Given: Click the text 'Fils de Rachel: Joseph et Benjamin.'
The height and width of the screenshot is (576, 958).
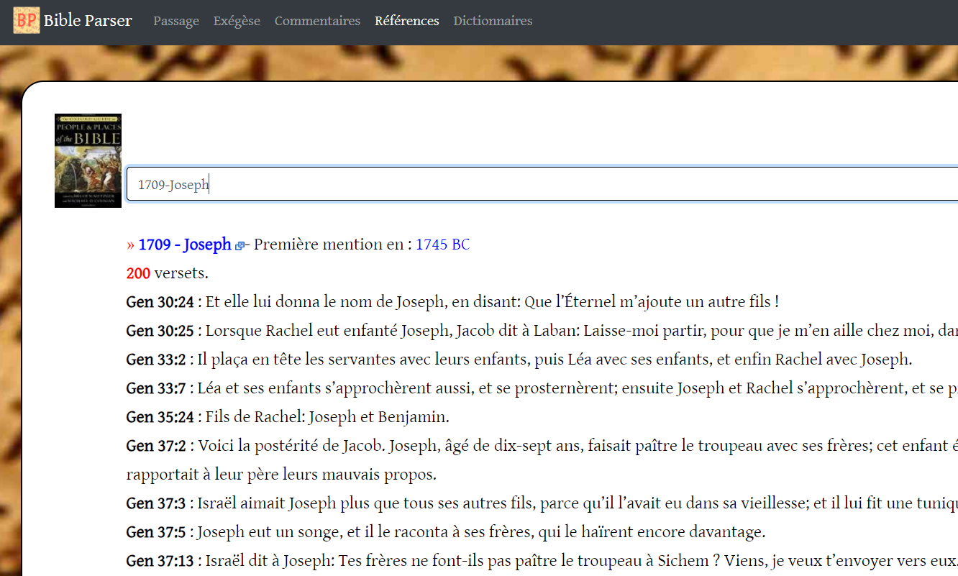Looking at the screenshot, I should coord(327,417).
